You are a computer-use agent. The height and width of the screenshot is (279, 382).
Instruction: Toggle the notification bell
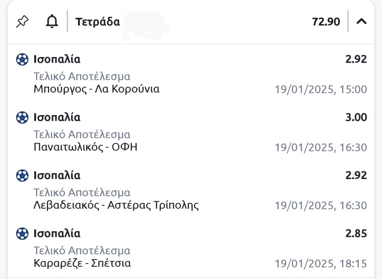click(x=51, y=22)
